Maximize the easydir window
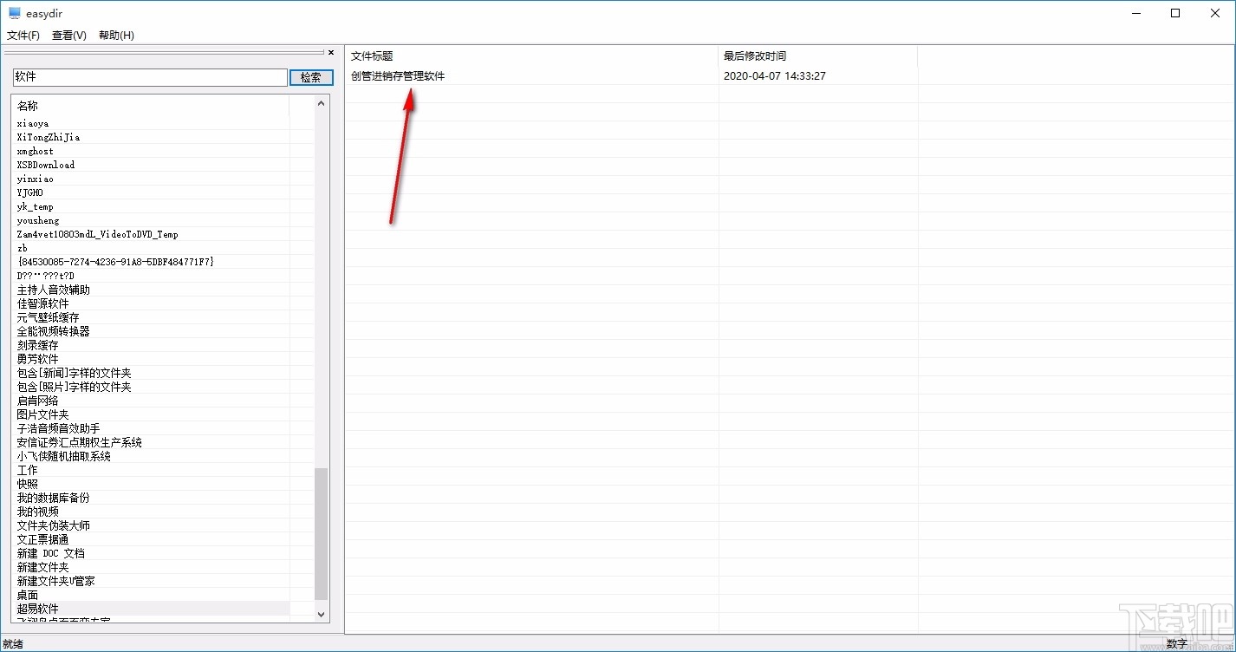 point(1175,13)
